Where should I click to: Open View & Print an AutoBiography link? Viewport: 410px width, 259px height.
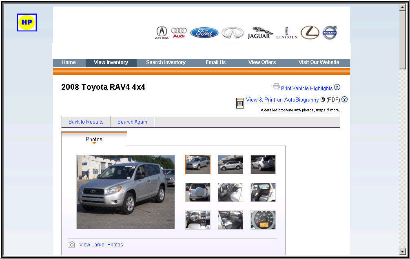click(x=282, y=100)
